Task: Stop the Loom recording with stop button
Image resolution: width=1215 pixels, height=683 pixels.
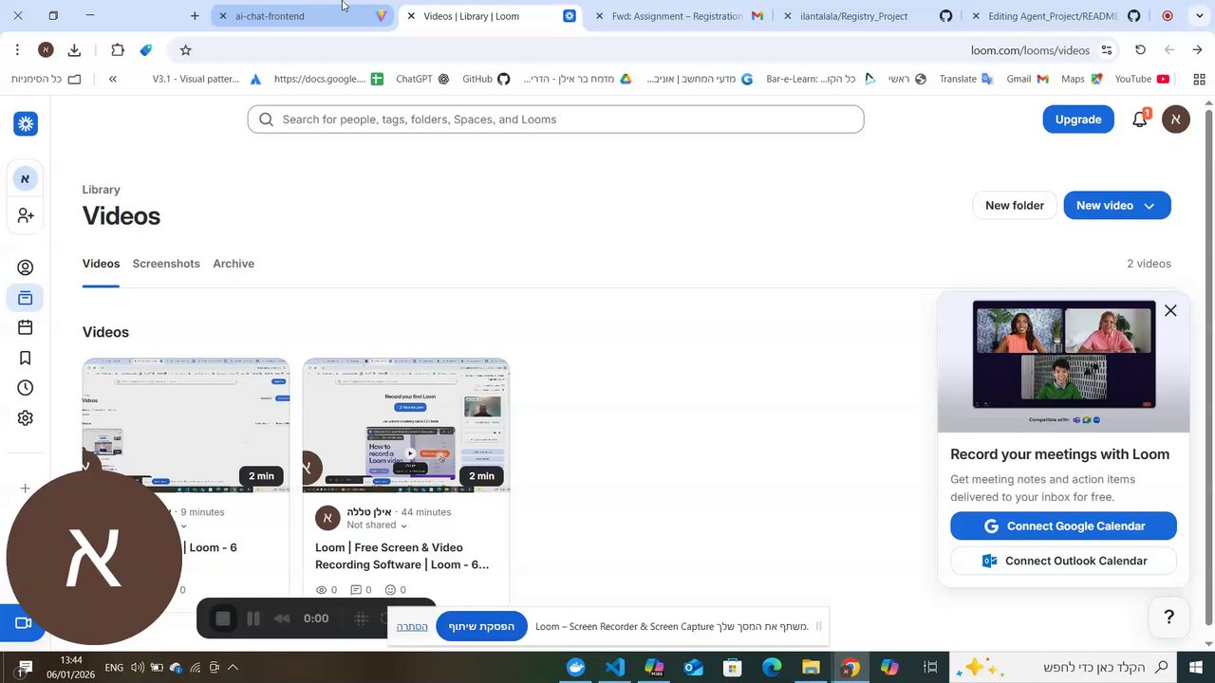Action: (223, 618)
